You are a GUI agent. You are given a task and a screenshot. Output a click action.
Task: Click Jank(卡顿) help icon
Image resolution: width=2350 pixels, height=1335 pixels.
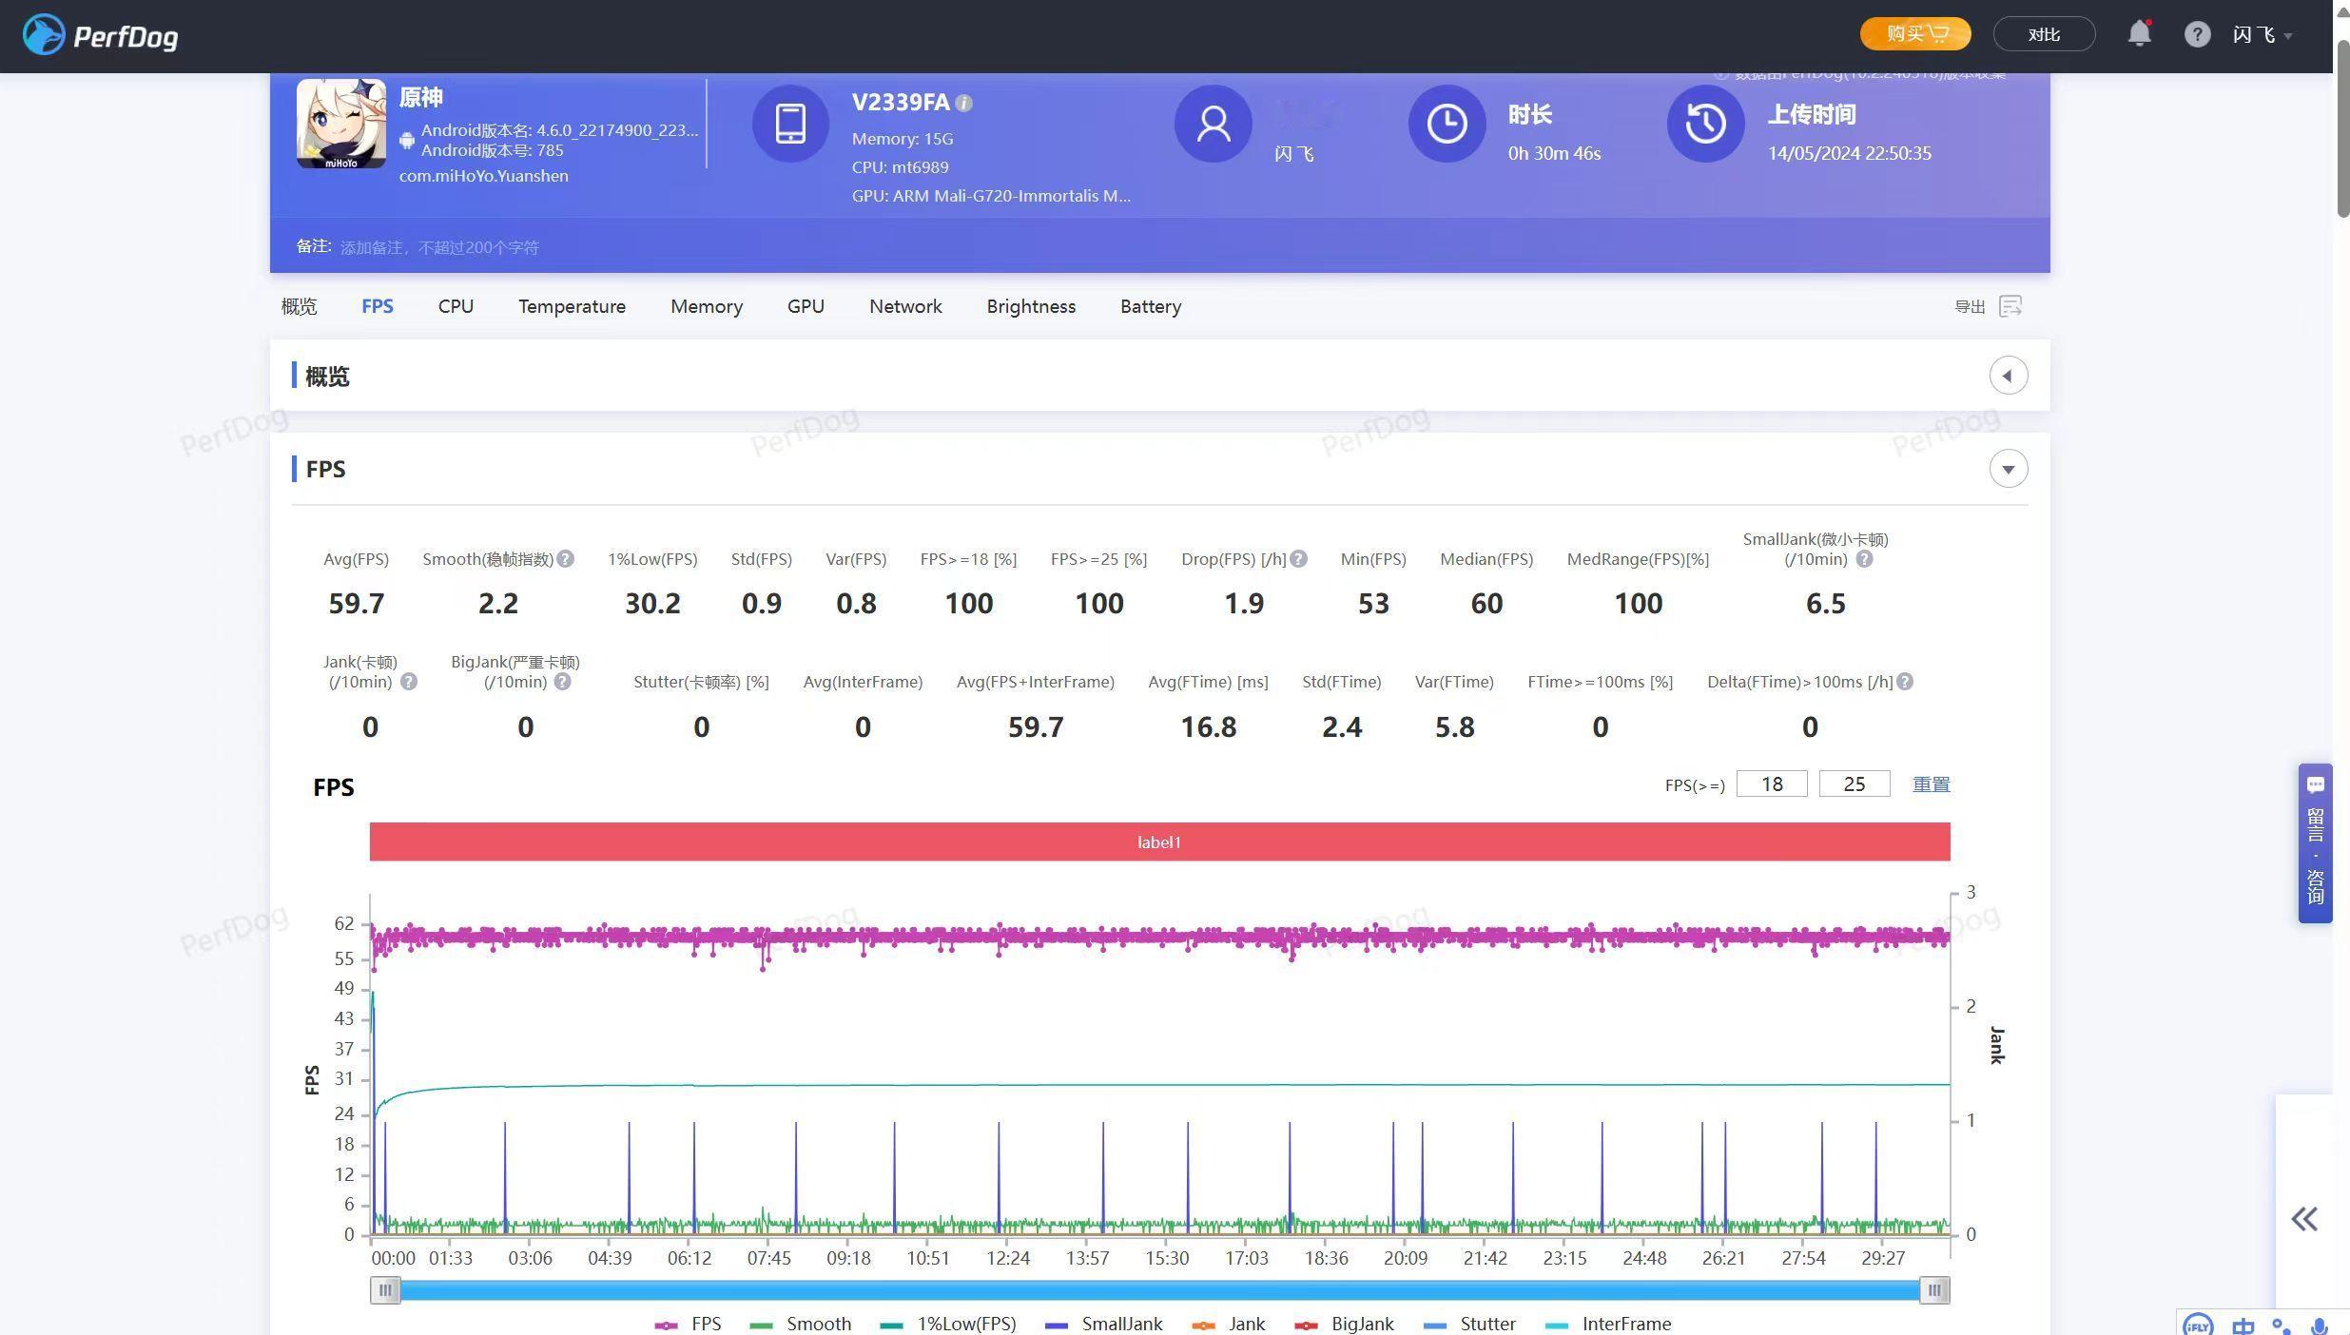click(x=409, y=682)
